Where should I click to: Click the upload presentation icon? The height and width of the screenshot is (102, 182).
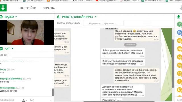(x=59, y=17)
